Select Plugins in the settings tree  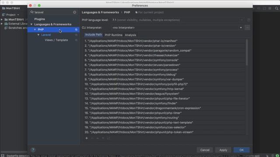pos(39,19)
